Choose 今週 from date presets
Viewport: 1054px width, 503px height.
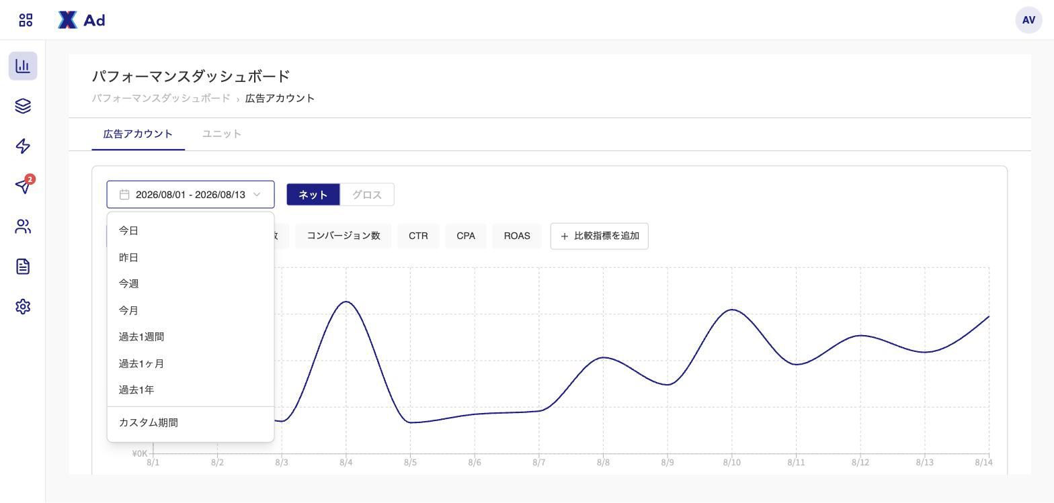click(x=190, y=283)
